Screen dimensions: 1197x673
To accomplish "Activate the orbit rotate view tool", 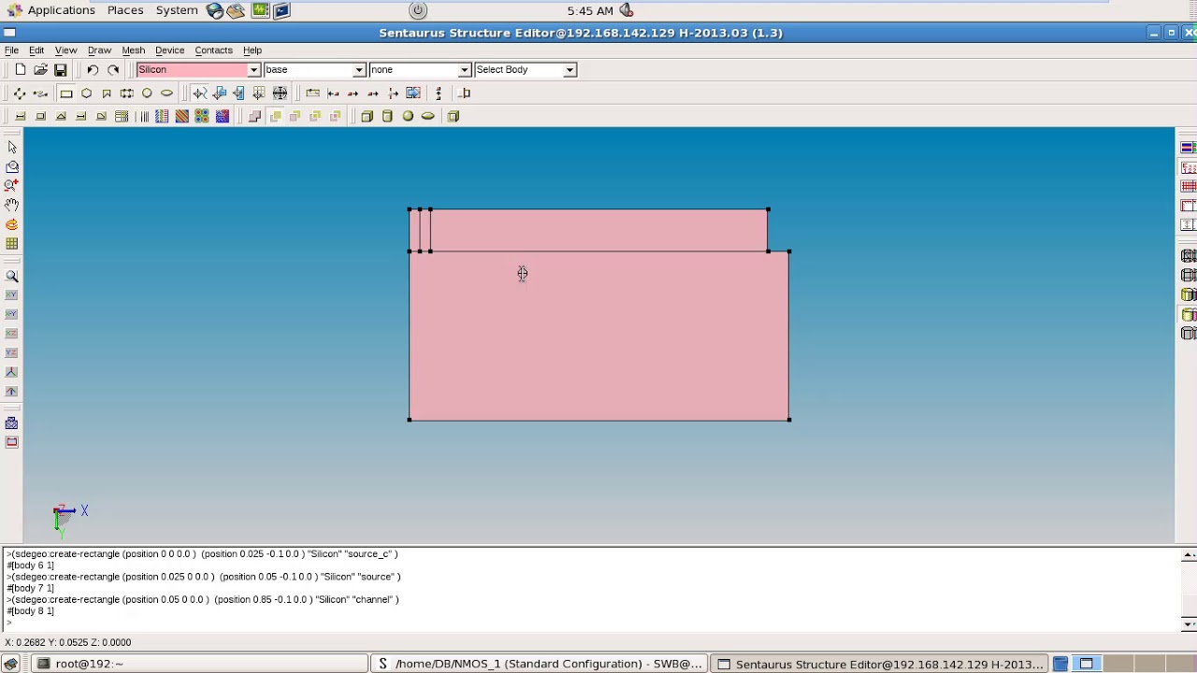I will click(x=12, y=224).
